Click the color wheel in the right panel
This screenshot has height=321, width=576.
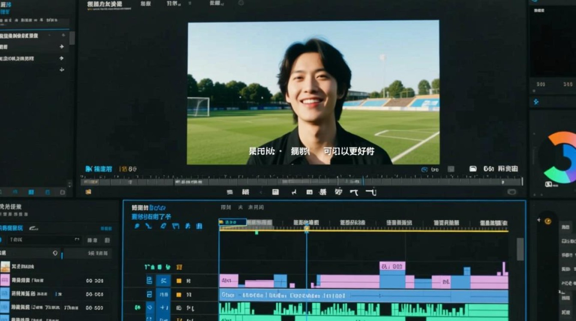pos(559,158)
